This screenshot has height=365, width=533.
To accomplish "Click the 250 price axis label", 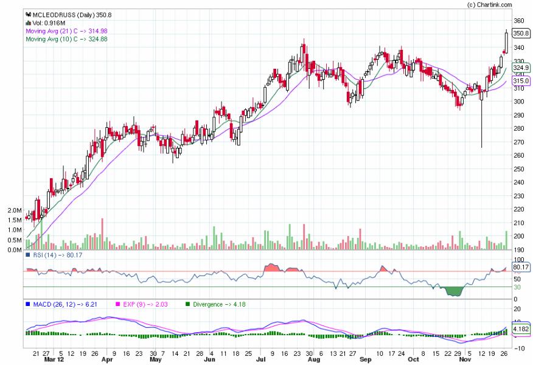I will [519, 169].
